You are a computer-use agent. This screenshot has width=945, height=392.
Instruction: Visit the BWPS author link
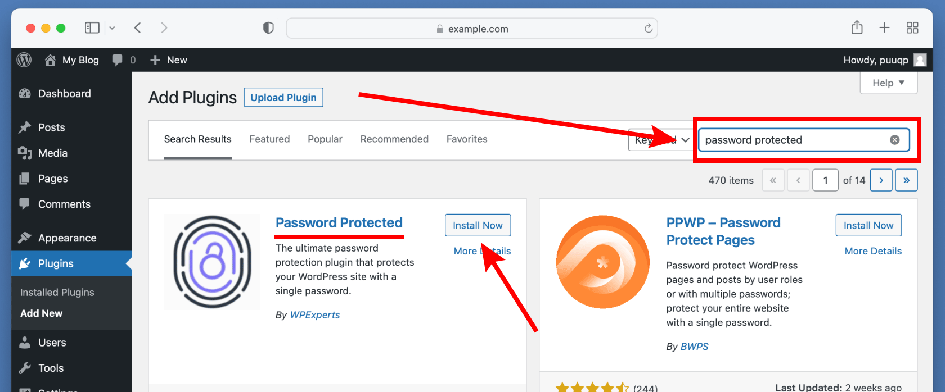[695, 347]
